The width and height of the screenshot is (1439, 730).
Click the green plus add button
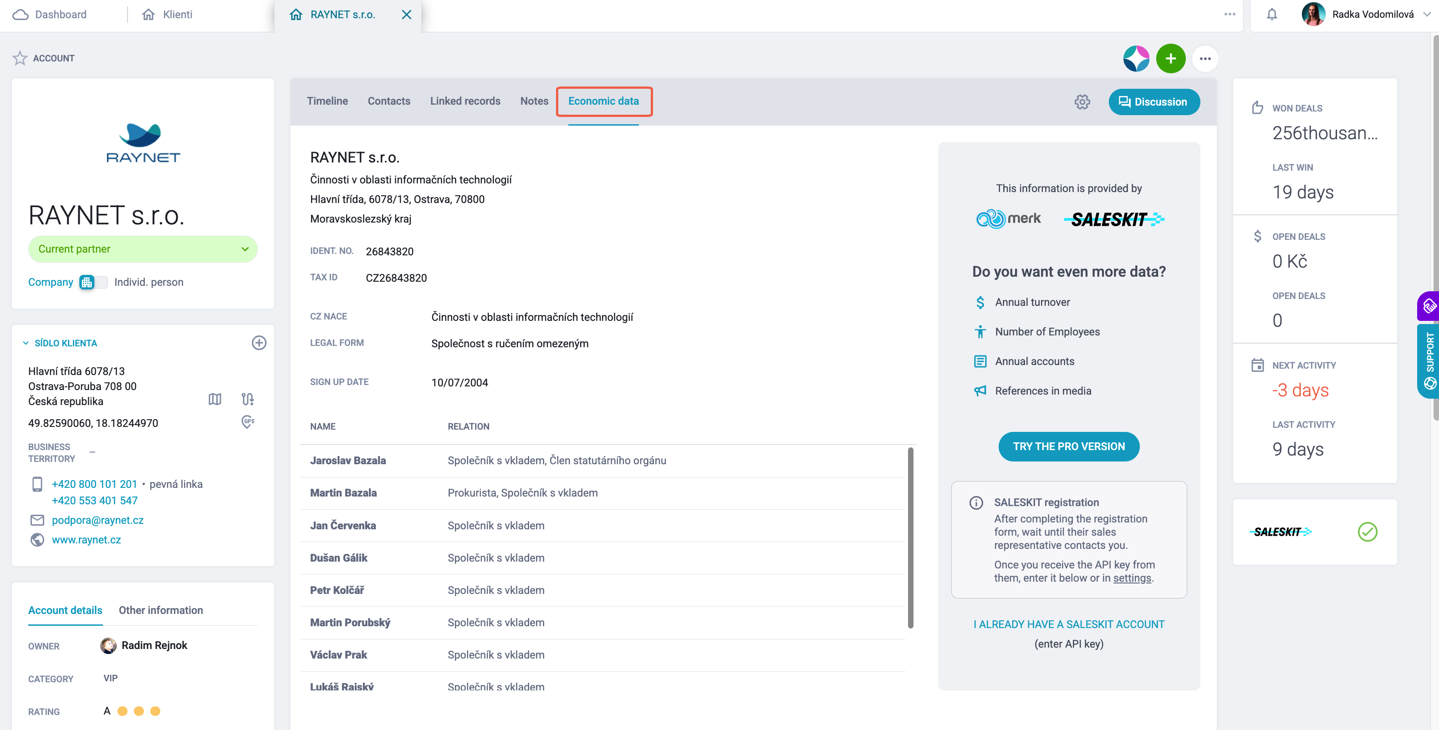coord(1171,59)
